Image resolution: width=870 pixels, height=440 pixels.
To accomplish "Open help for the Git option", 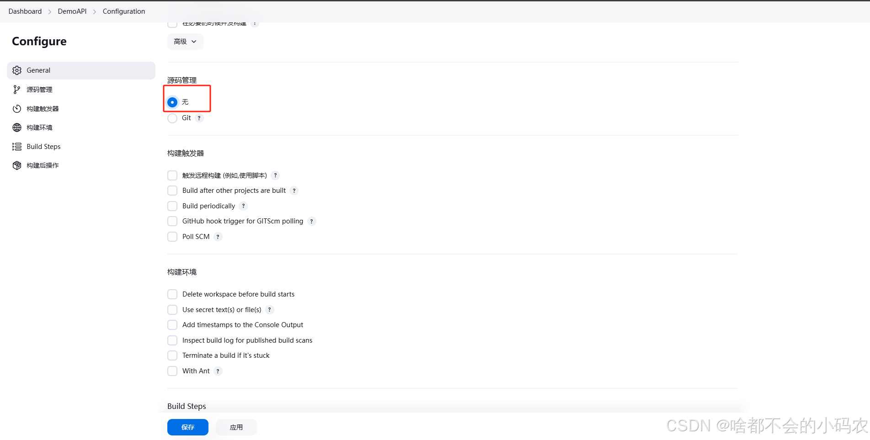I will coord(199,118).
